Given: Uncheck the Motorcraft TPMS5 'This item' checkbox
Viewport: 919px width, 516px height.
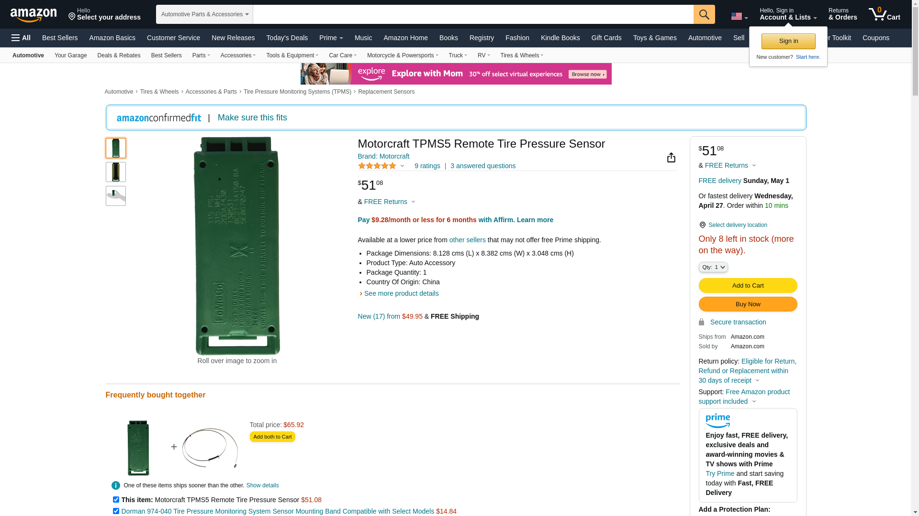Looking at the screenshot, I should point(116,499).
